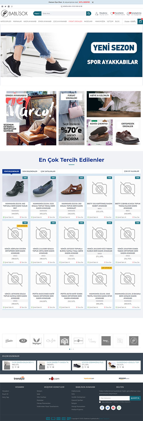
Task: Open the Mammamia D21YA-440 product thumbnail
Action: (15, 189)
